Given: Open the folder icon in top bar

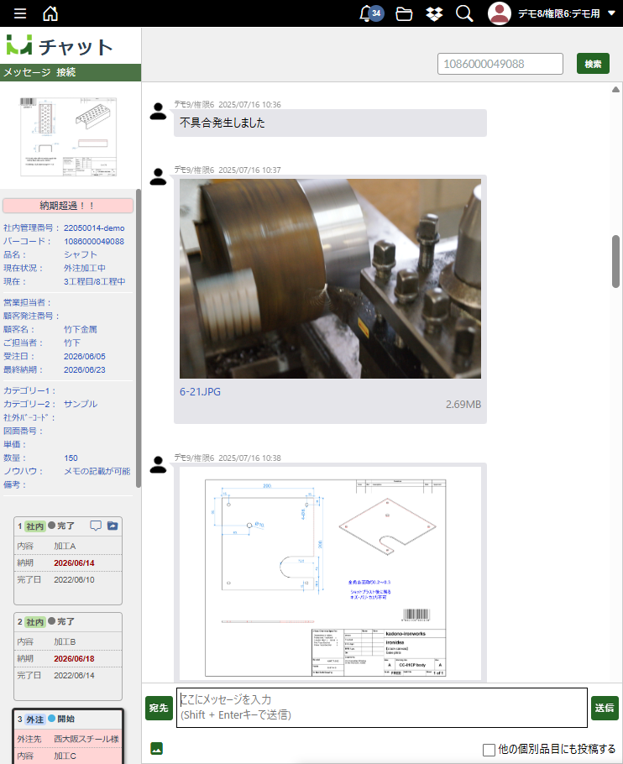Looking at the screenshot, I should click(404, 13).
